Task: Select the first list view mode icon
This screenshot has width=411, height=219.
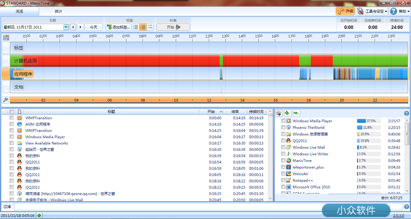Action: point(136,27)
